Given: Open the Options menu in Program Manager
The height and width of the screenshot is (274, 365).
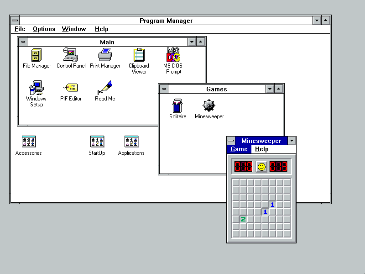Looking at the screenshot, I should click(44, 29).
